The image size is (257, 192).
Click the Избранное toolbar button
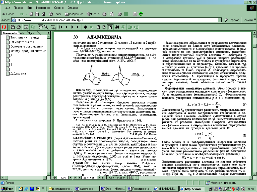point(74,14)
